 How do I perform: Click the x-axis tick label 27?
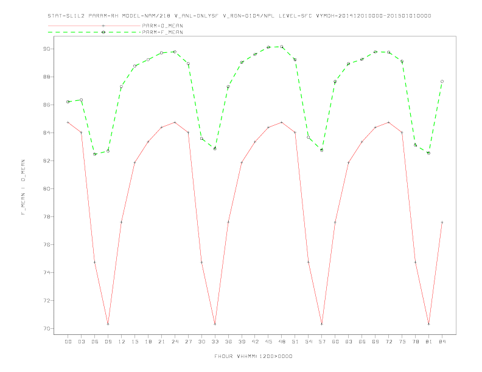coord(188,342)
